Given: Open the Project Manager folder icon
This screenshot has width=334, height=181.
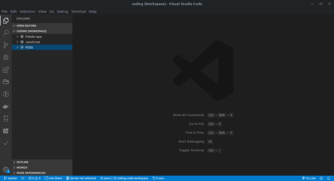Looking at the screenshot, I should pos(6,82).
